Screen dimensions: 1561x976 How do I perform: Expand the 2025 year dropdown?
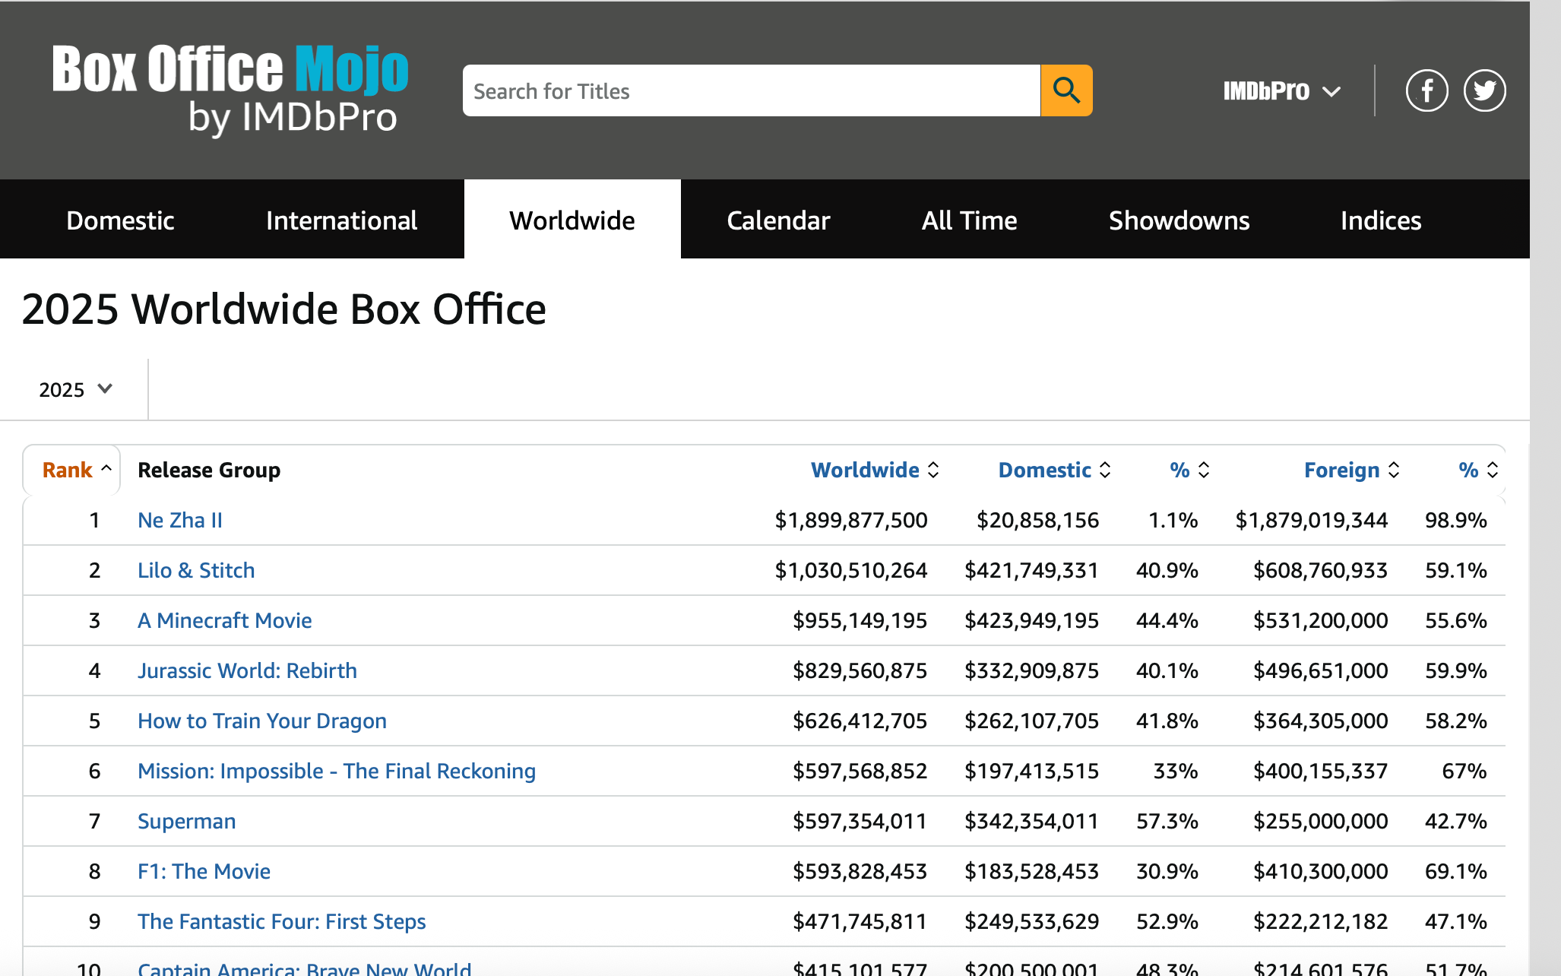[x=75, y=389]
